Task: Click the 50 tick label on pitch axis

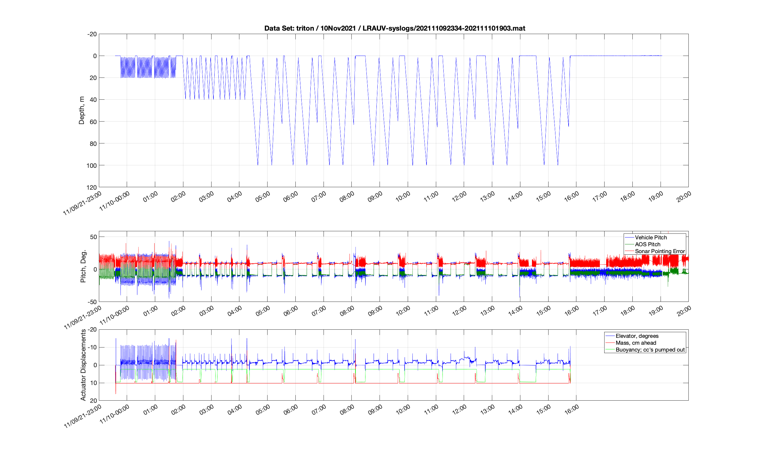Action: [93, 237]
